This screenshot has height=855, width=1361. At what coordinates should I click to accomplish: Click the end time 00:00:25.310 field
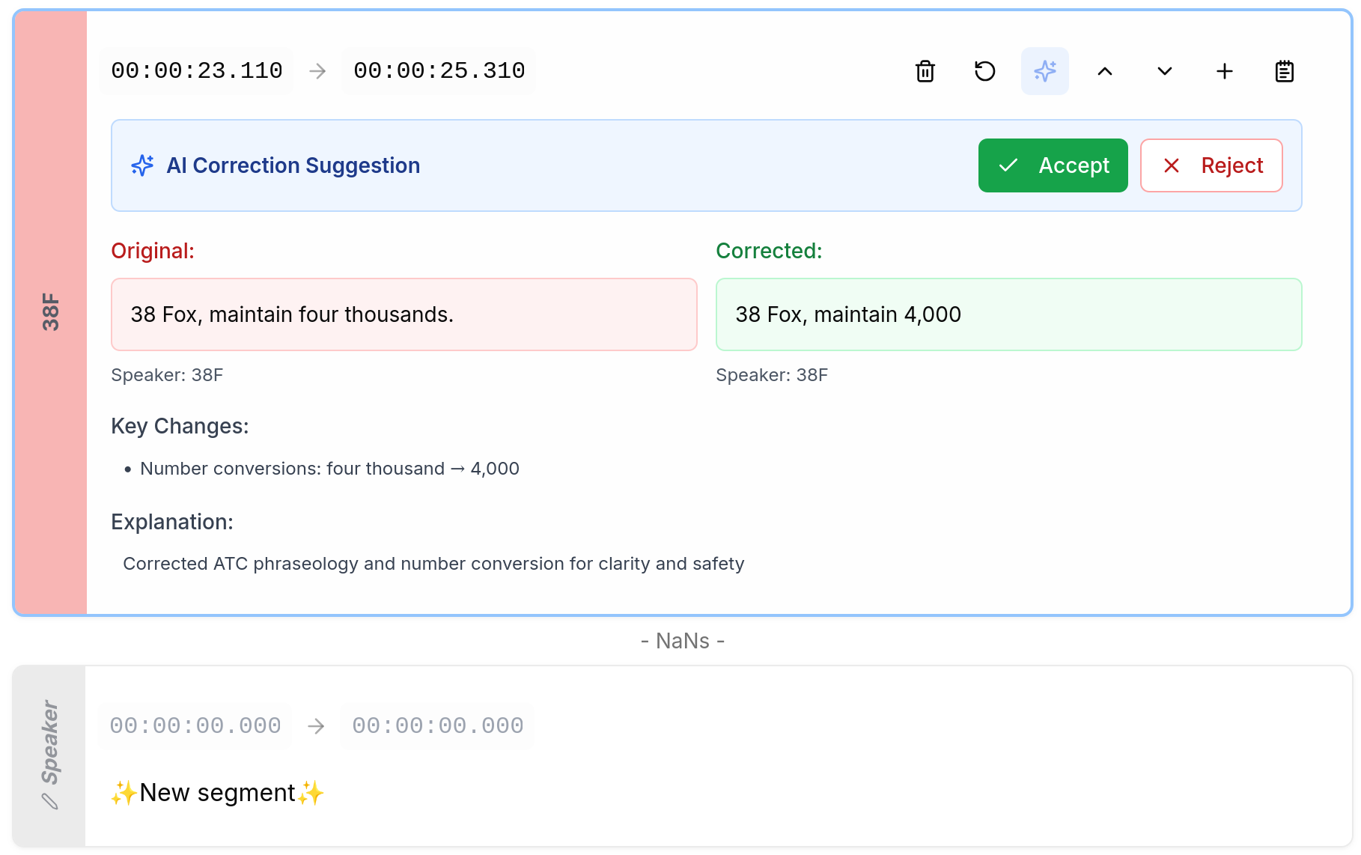click(439, 71)
